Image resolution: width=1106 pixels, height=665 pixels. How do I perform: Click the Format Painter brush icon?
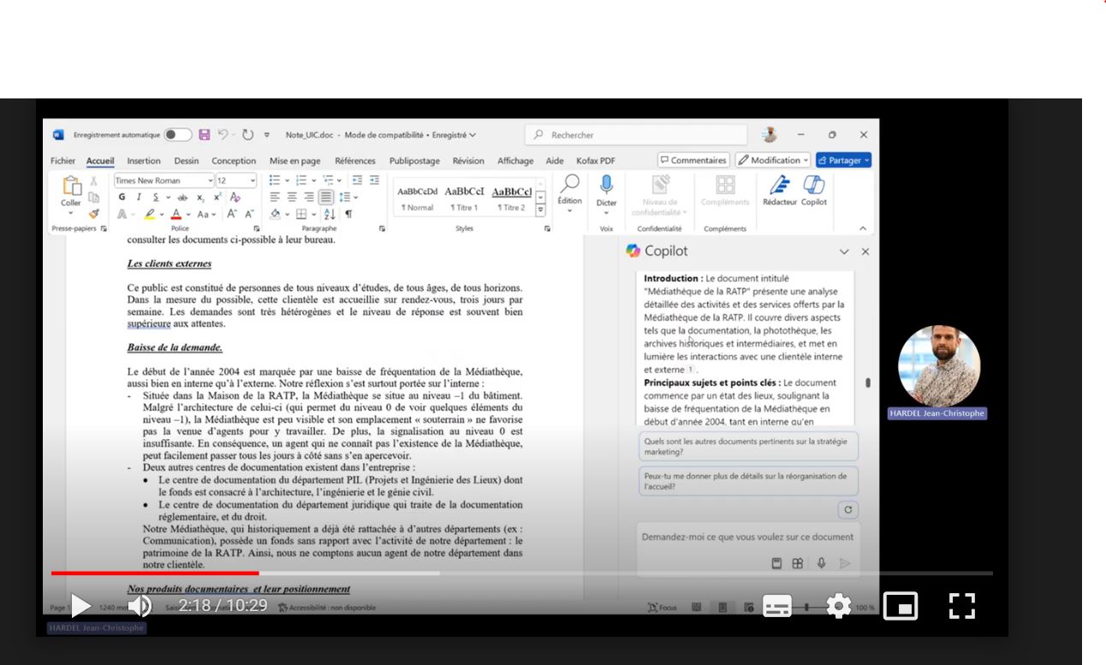pyautogui.click(x=94, y=214)
